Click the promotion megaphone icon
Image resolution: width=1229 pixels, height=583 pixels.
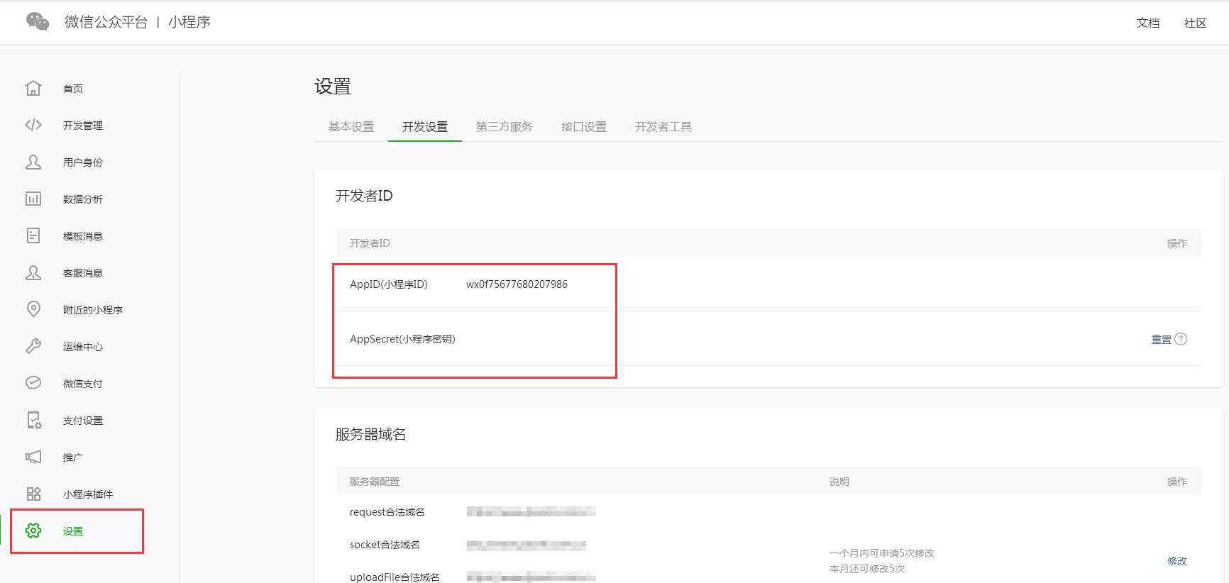33,457
